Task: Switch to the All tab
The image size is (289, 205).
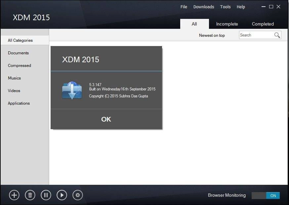Action: 194,24
